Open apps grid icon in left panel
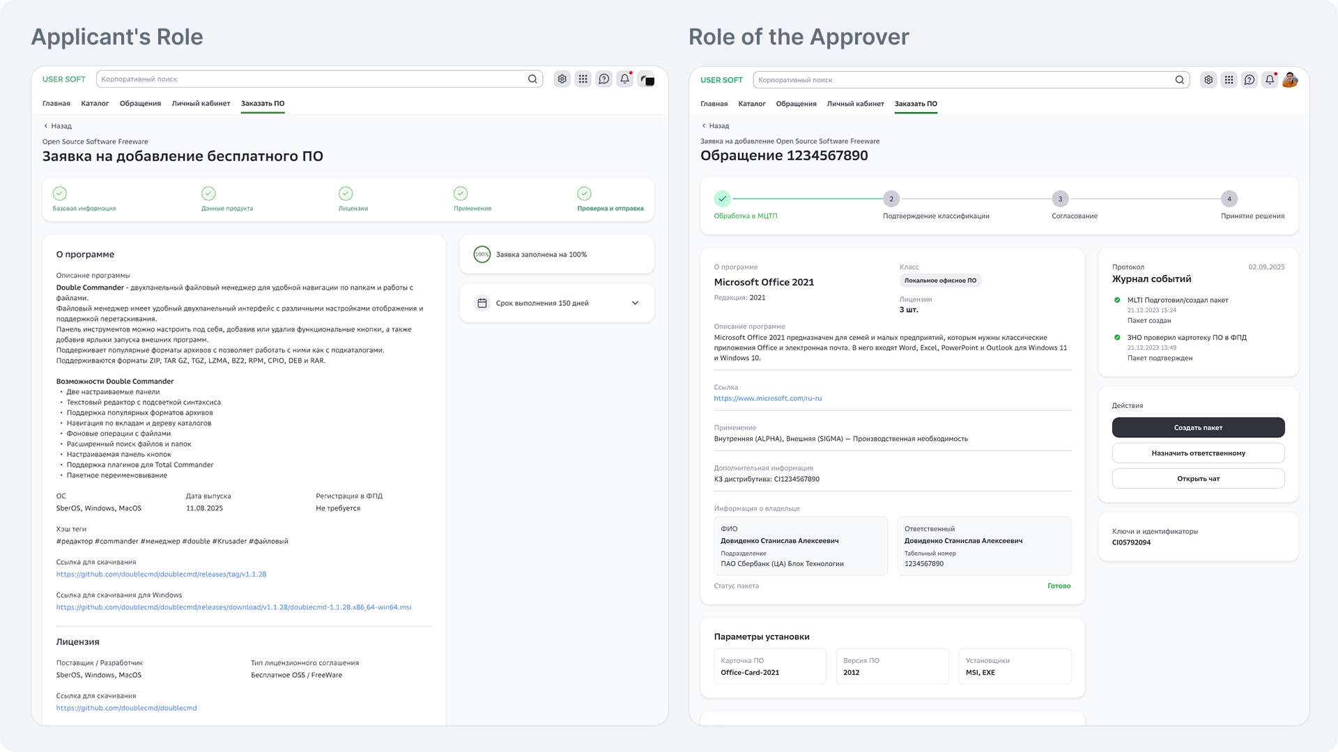This screenshot has width=1338, height=752. pyautogui.click(x=583, y=79)
